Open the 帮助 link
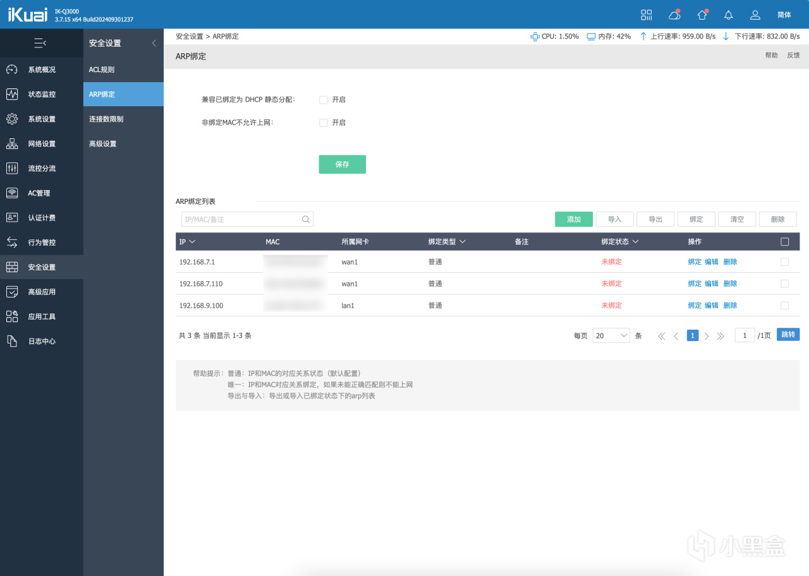Screen dimensions: 809x576 click(772, 56)
